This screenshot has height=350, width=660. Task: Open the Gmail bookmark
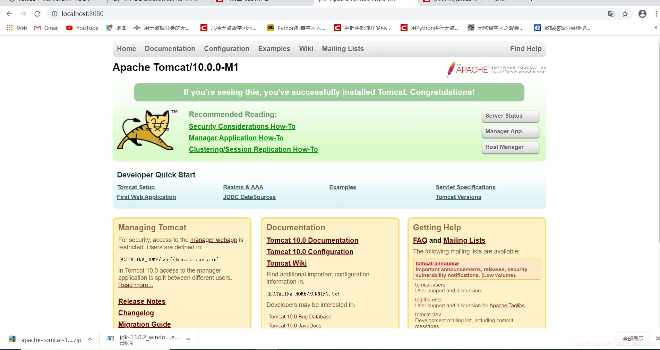tap(46, 28)
